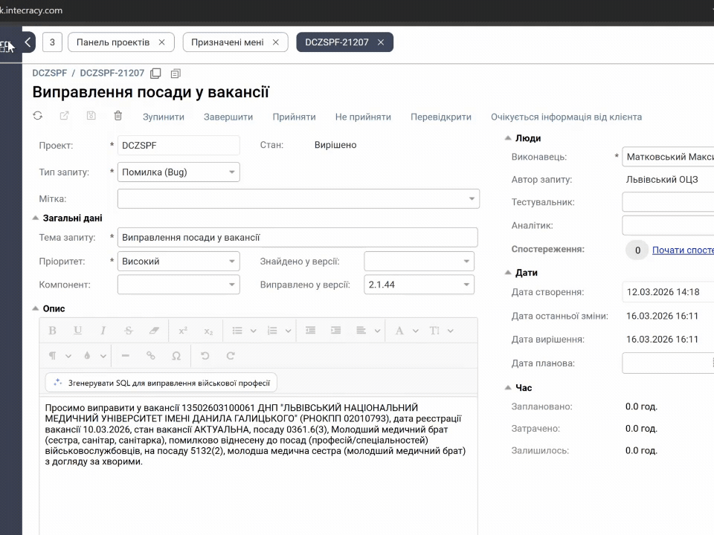Toggle Bold in description editor
Viewport: 714px width, 535px height.
coord(52,331)
